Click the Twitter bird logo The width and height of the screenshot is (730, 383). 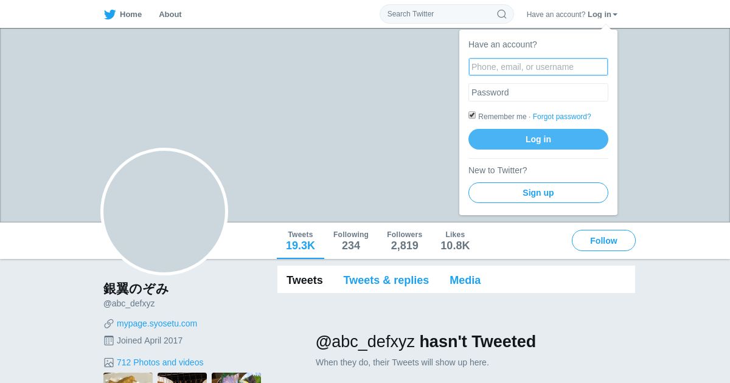(109, 15)
